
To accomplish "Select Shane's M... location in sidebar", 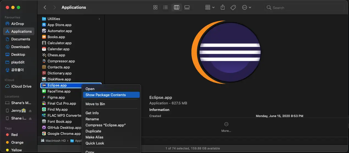I will coord(19,103).
